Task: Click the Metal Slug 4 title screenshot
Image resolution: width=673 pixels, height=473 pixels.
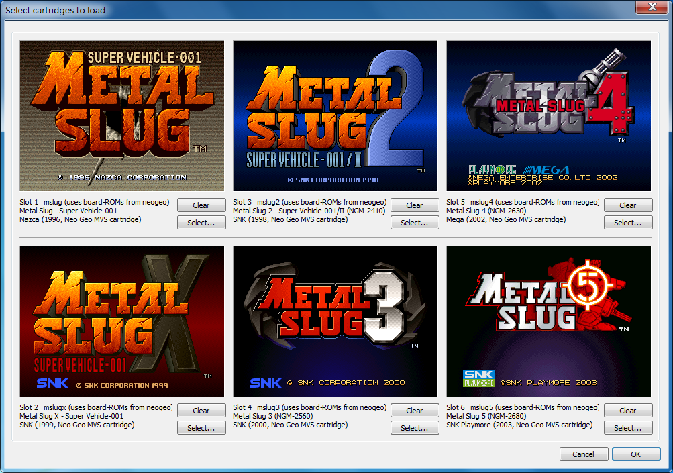Action: pyautogui.click(x=548, y=116)
